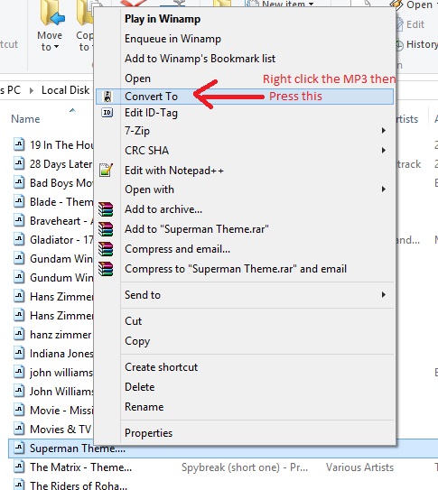Click Local Disk in address breadcrumb
The height and width of the screenshot is (490, 438).
[65, 90]
